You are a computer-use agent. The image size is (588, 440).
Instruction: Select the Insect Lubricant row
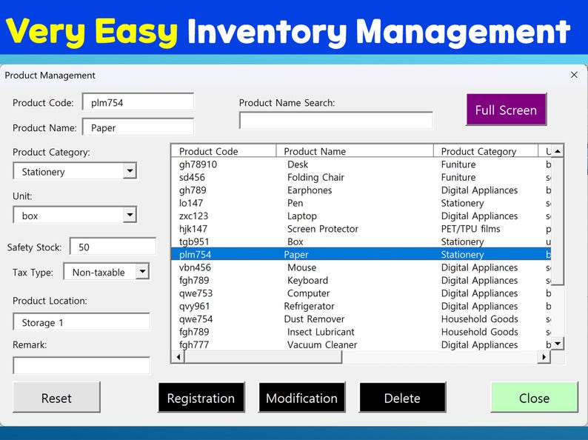[x=361, y=332]
